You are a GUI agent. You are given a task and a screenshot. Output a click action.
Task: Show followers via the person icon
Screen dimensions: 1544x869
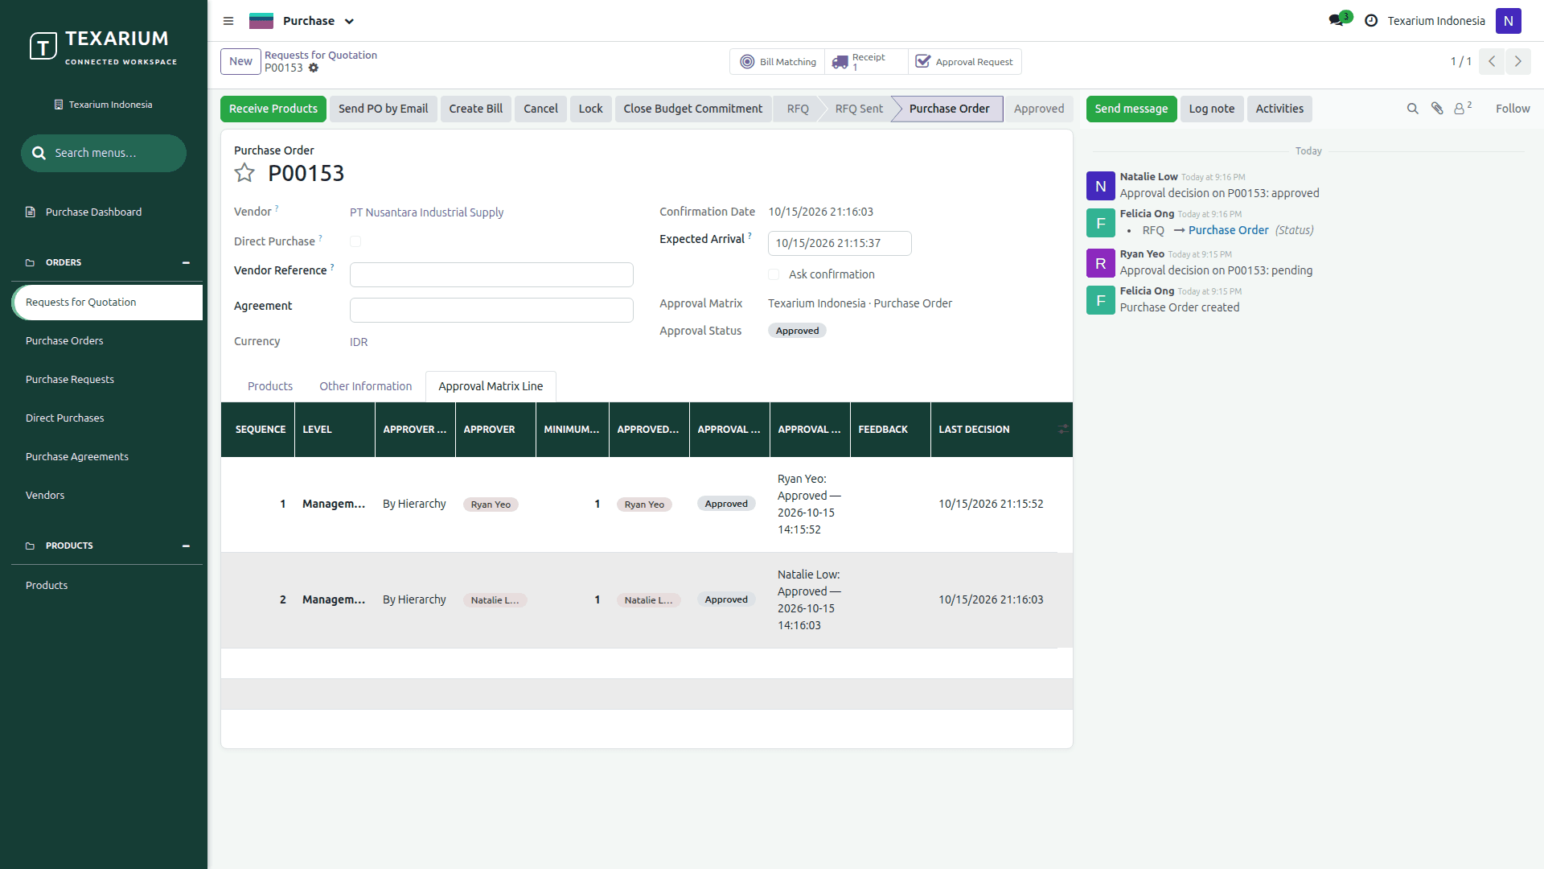tap(1462, 109)
